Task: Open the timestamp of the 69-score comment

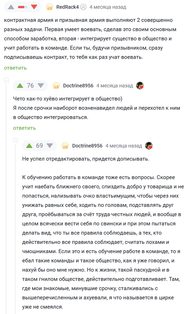Action: 124,146
